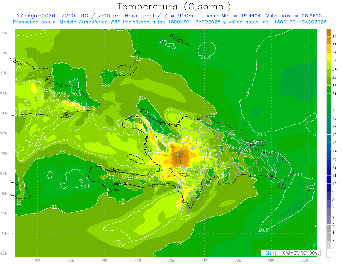Click the "72W" longitude axis label
342x264 pixels.
[171, 260]
